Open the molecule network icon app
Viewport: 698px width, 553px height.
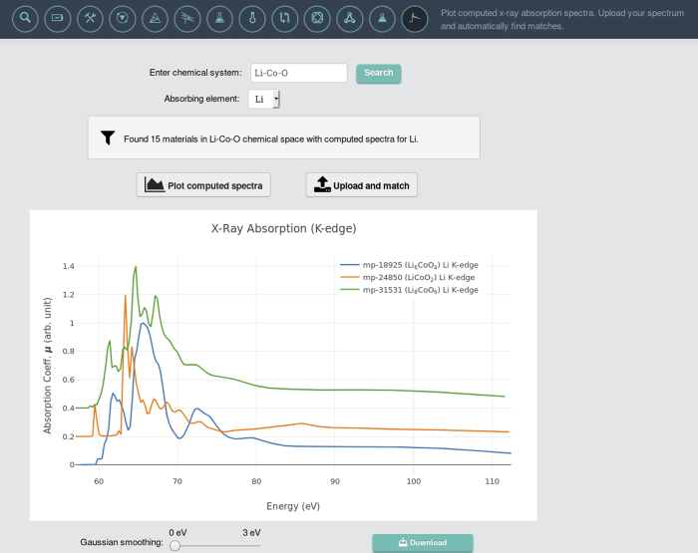(x=349, y=18)
